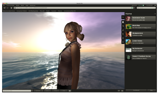The height and width of the screenshot is (95, 159).
Task: Select the Places sidebar tab icon
Action: point(123,34)
